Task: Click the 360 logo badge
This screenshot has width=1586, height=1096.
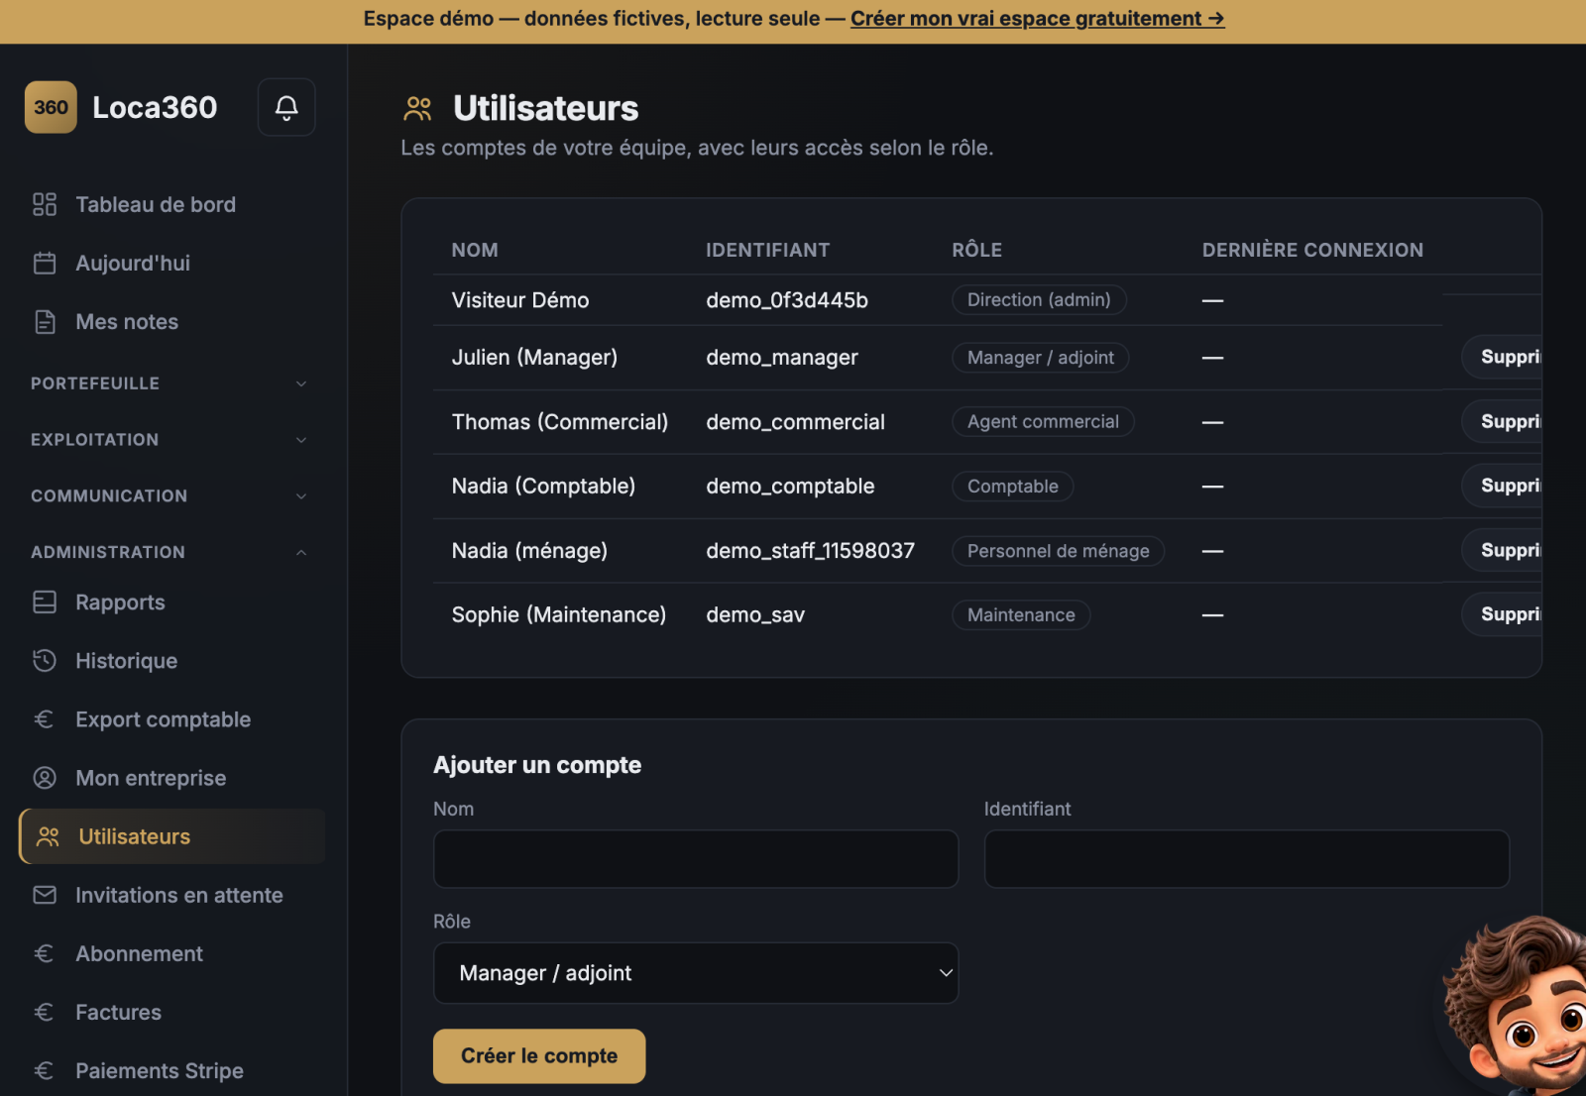Action: coord(51,107)
